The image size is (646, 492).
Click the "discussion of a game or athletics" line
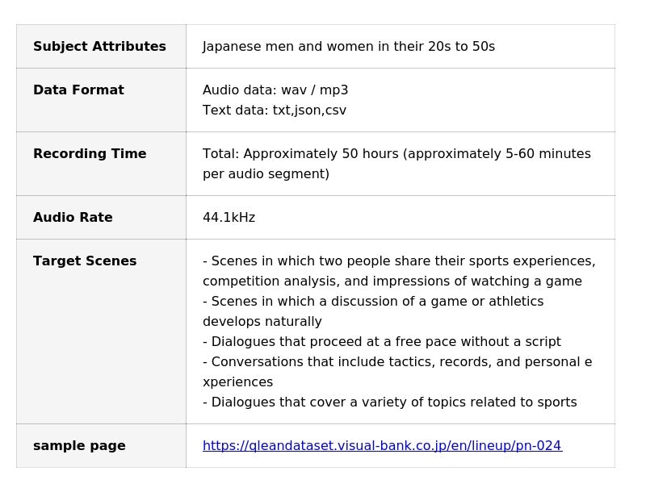373,302
